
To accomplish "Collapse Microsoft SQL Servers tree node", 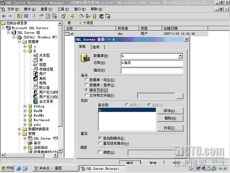I will 3,28.
